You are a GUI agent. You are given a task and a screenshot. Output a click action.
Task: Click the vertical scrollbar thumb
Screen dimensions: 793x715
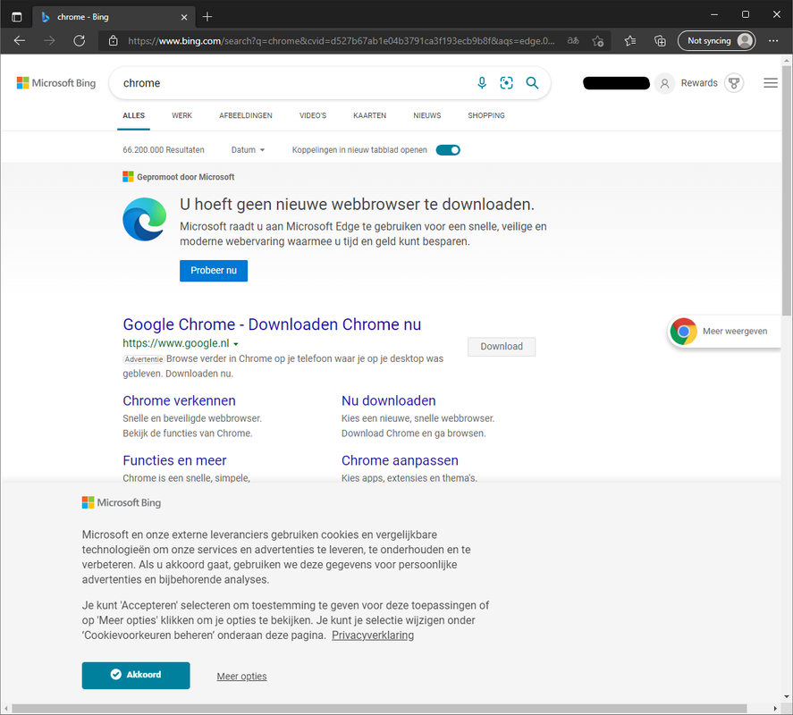point(786,191)
